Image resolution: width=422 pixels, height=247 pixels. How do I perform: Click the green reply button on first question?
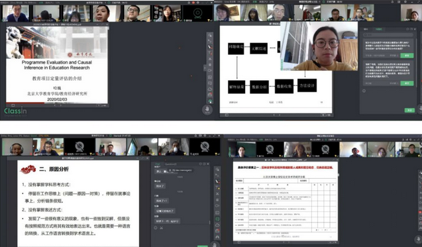click(407, 56)
